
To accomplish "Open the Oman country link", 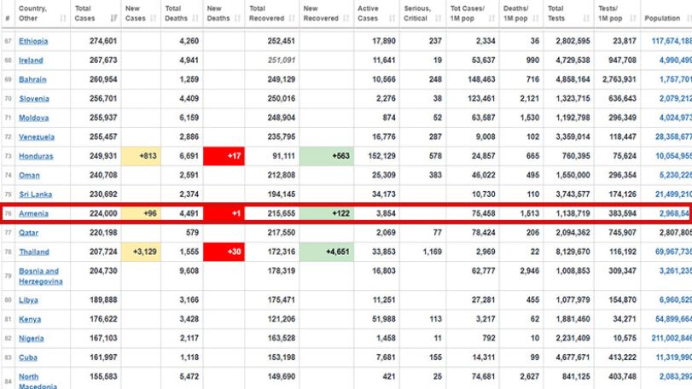I will click(29, 175).
